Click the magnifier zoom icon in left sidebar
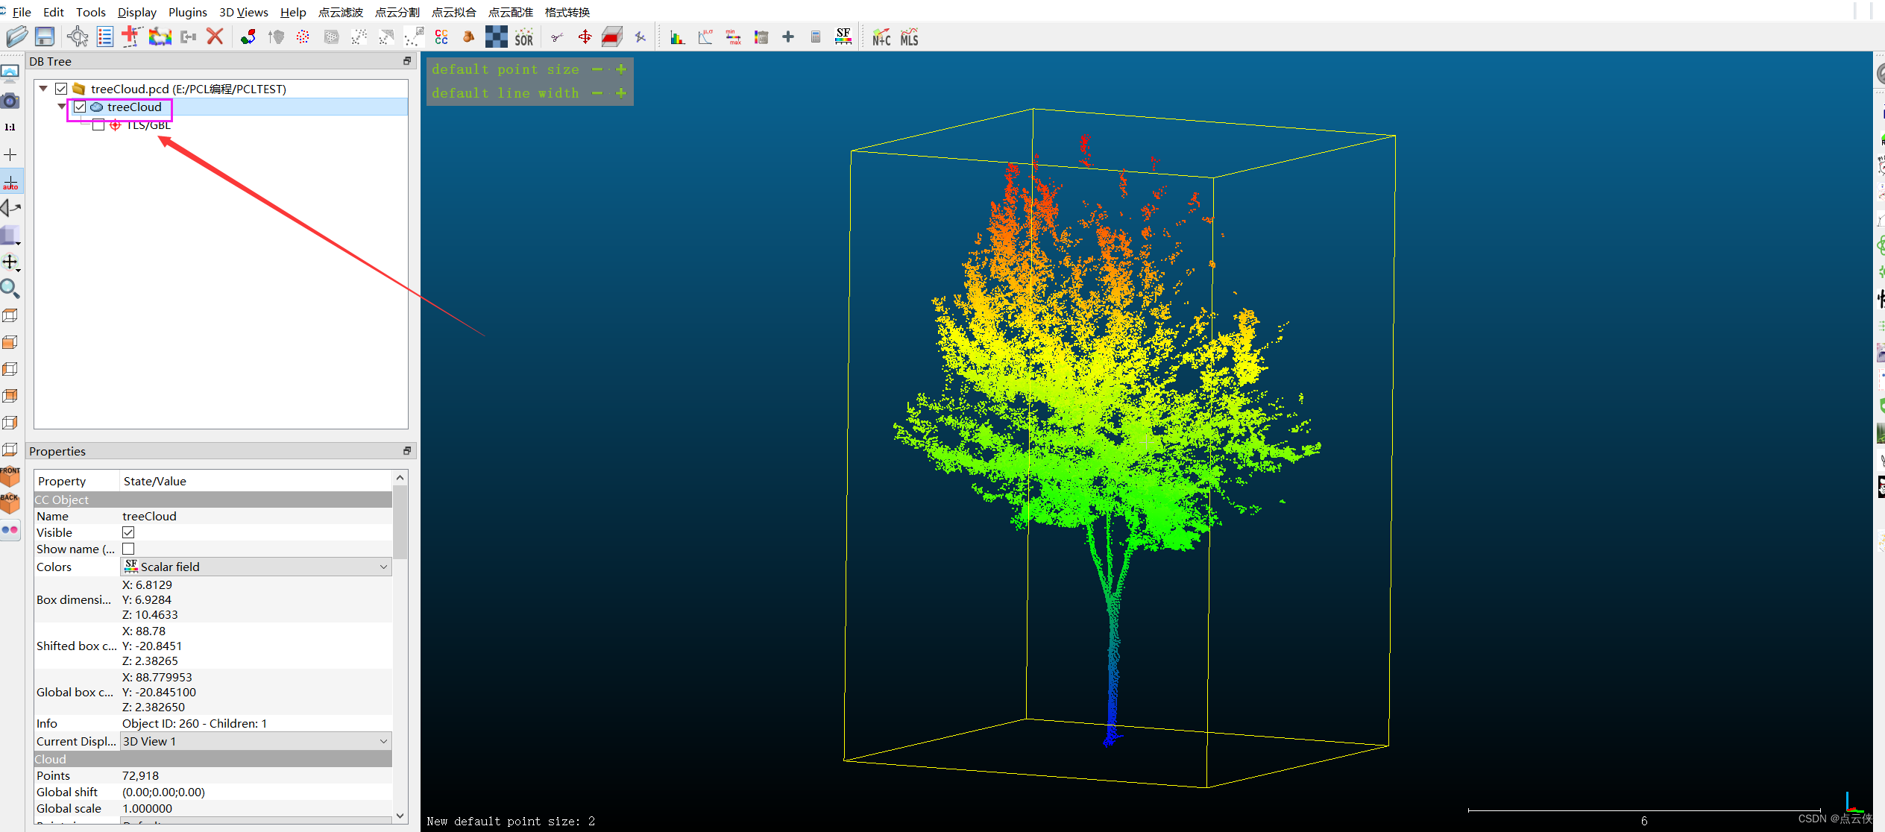The image size is (1885, 832). click(10, 289)
